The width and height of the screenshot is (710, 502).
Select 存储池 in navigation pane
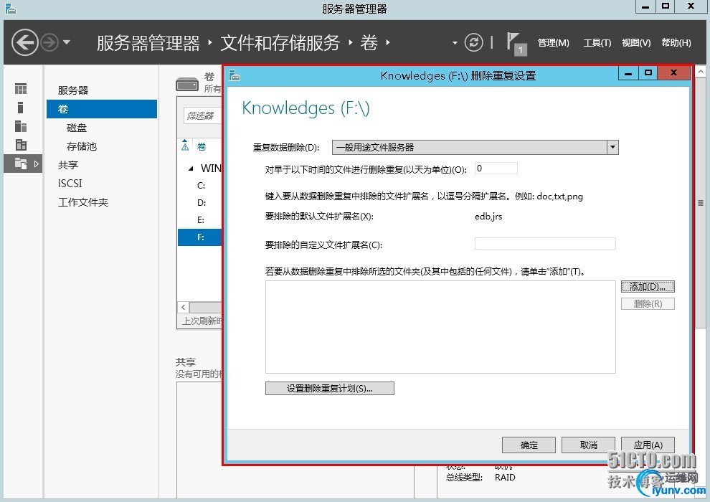pyautogui.click(x=82, y=146)
